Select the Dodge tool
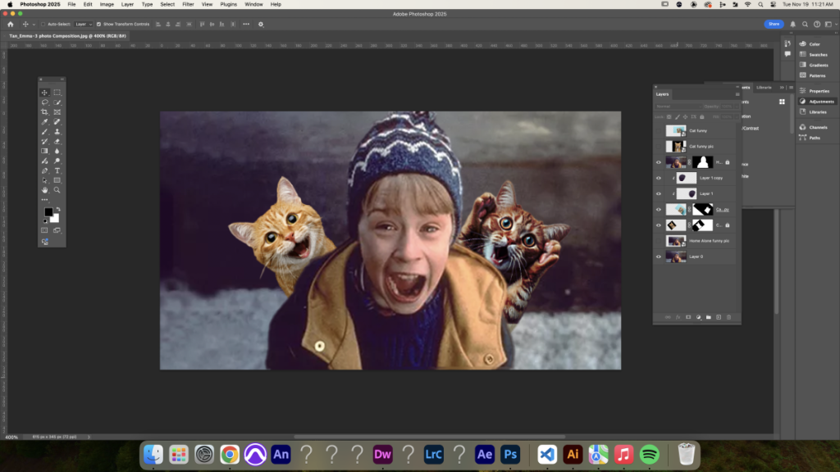Image resolution: width=840 pixels, height=472 pixels. 57,161
